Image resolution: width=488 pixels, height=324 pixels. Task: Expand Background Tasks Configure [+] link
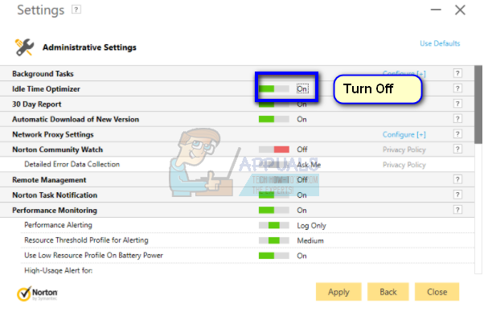[x=404, y=73]
